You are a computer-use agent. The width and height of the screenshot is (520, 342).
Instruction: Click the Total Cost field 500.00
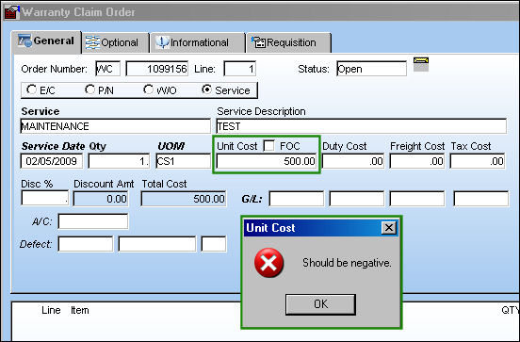pos(184,199)
